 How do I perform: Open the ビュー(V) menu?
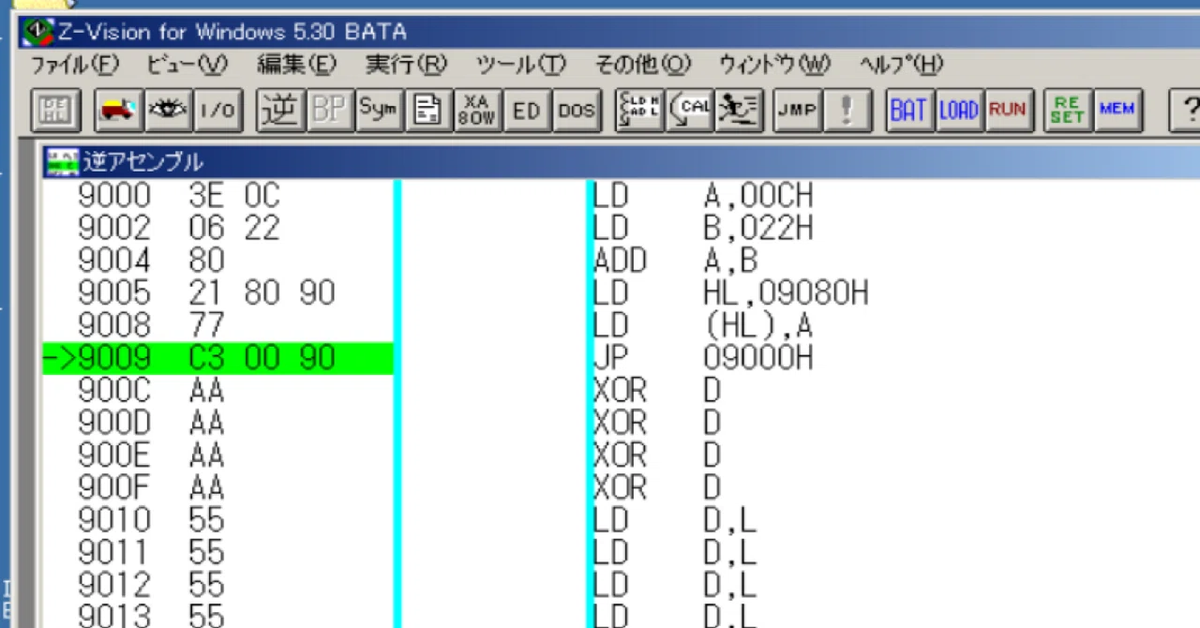[187, 66]
